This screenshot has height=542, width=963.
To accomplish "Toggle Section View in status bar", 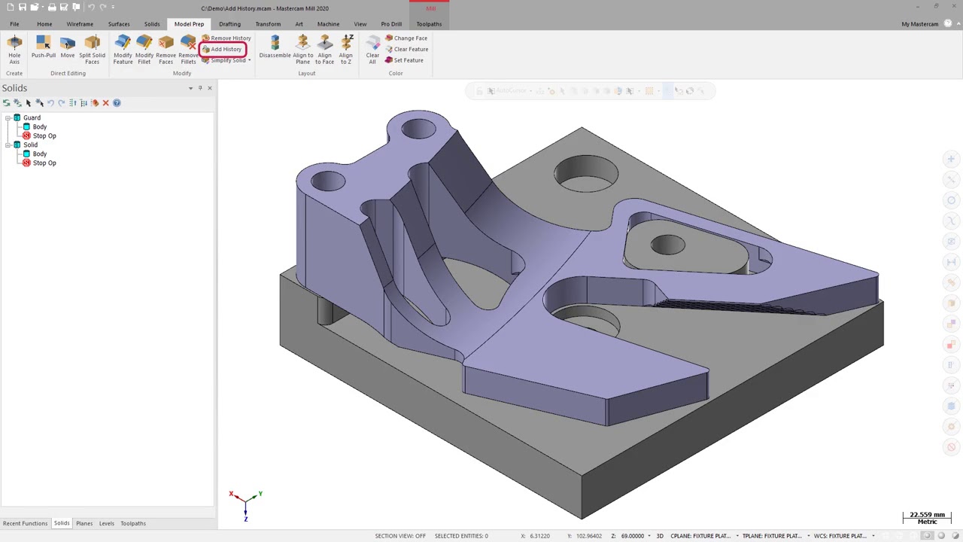I will pyautogui.click(x=400, y=536).
